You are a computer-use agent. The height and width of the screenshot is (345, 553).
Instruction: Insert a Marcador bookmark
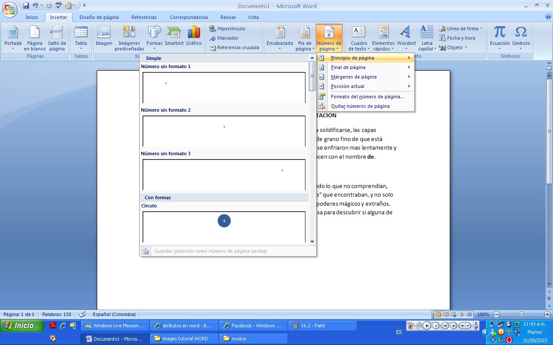click(x=224, y=38)
